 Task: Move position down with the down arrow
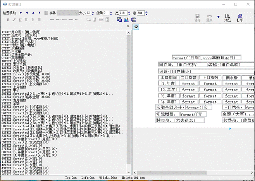click(x=40, y=13)
